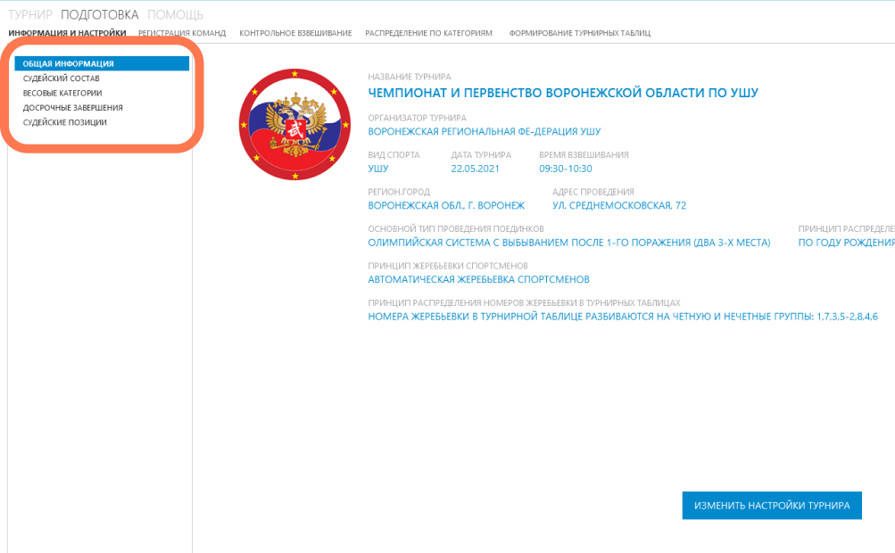Select СУДЕЙСКИЙ СОСТАВ in sidebar
Image resolution: width=895 pixels, height=553 pixels.
[x=61, y=78]
